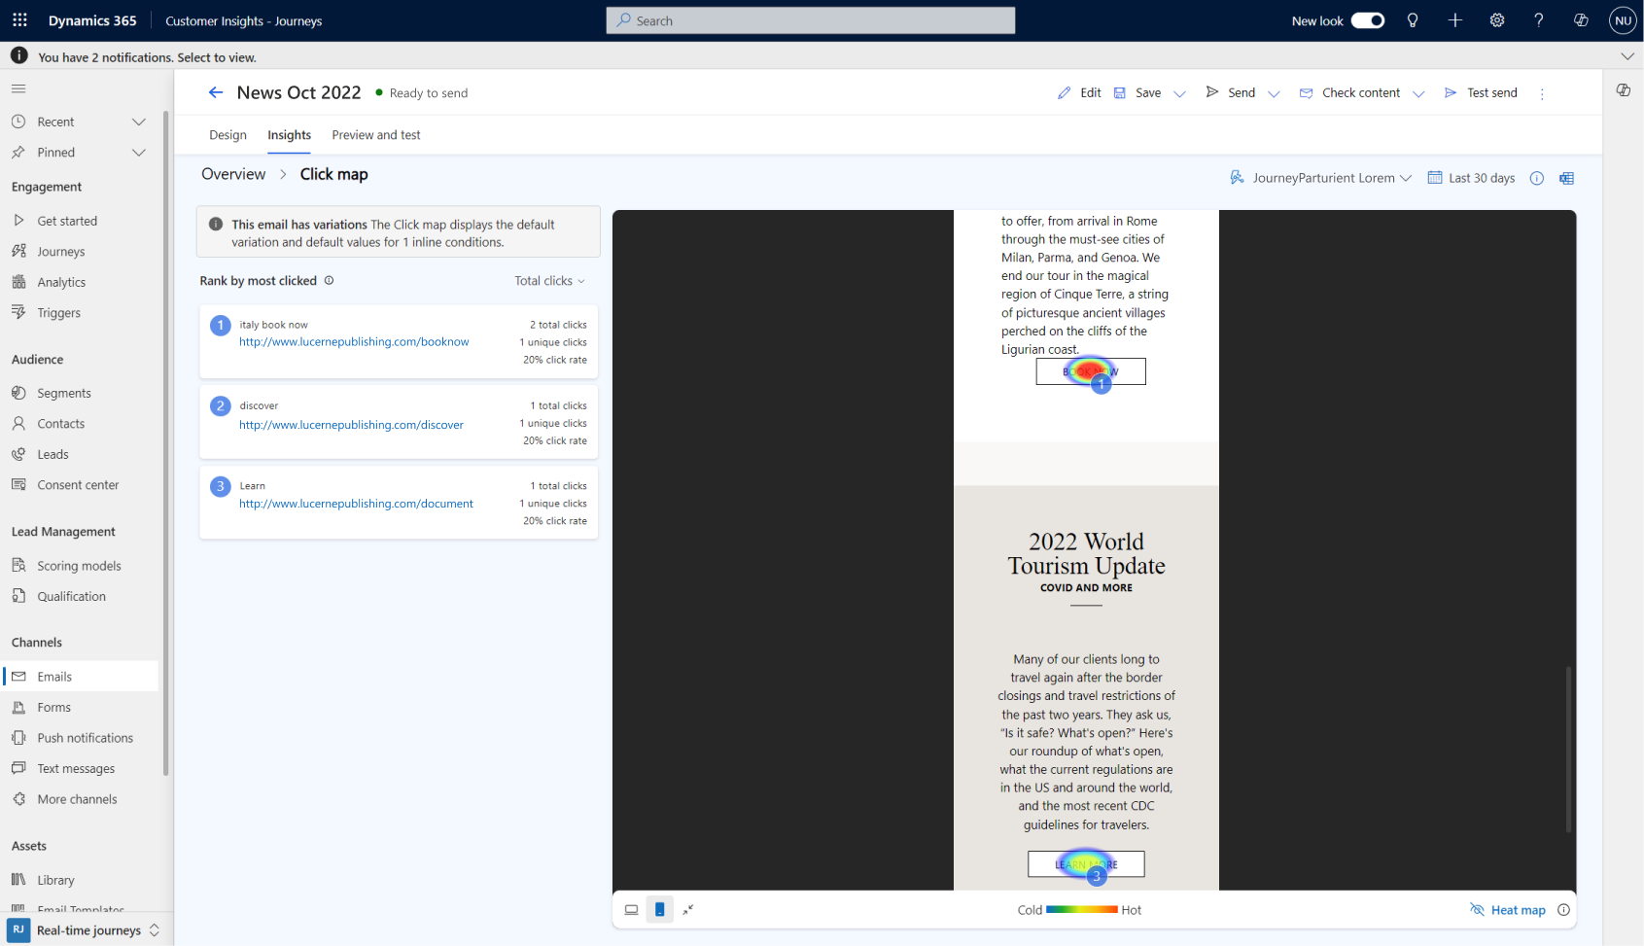Image resolution: width=1644 pixels, height=946 pixels.
Task: Open the Dynamics 365 app launcher grid
Action: click(19, 20)
